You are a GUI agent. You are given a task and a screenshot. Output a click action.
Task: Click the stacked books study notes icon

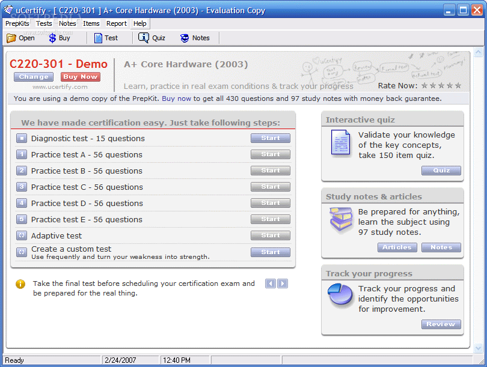pos(341,219)
